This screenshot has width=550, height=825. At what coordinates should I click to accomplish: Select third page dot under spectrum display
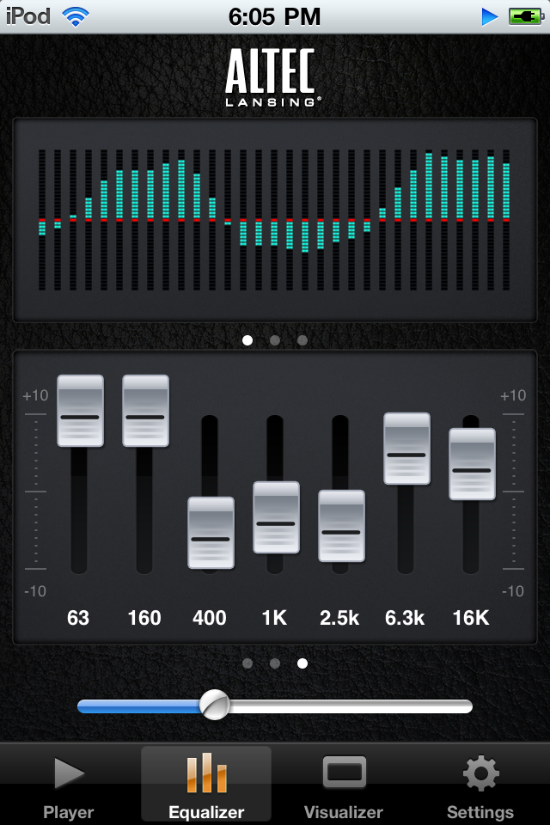302,340
